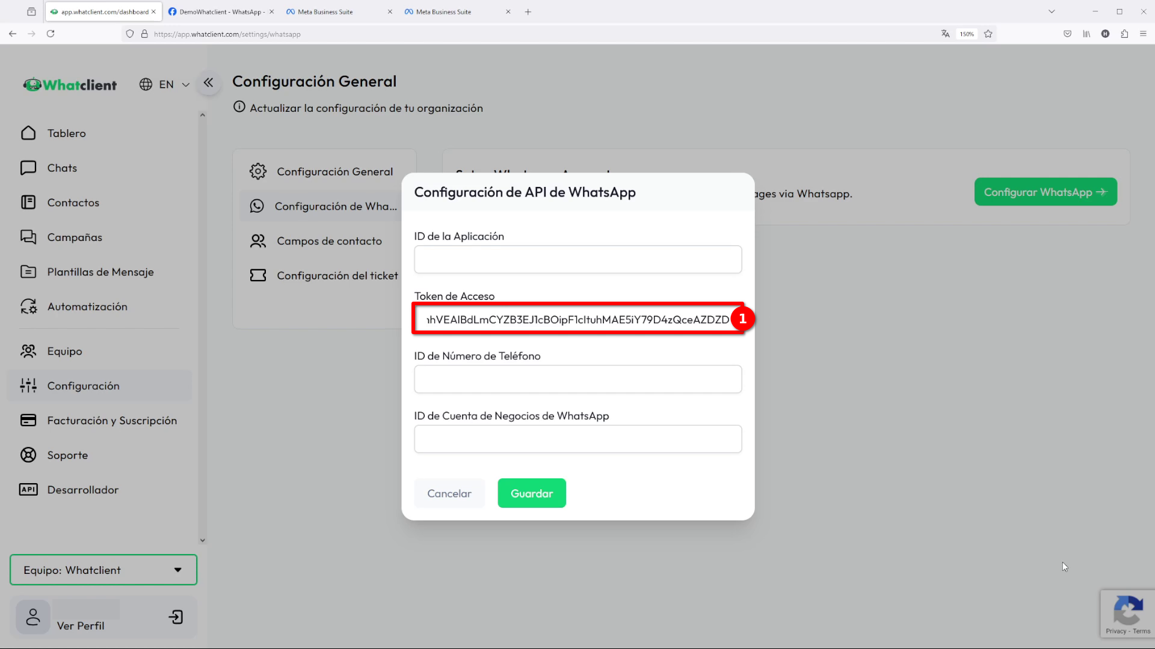Image resolution: width=1155 pixels, height=649 pixels.
Task: Click the 150% zoom level indicator
Action: coord(967,34)
